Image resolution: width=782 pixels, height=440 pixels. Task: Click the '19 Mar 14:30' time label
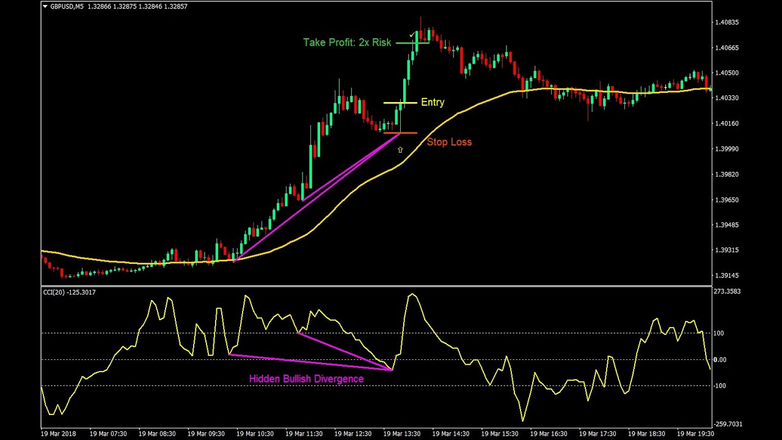[450, 434]
